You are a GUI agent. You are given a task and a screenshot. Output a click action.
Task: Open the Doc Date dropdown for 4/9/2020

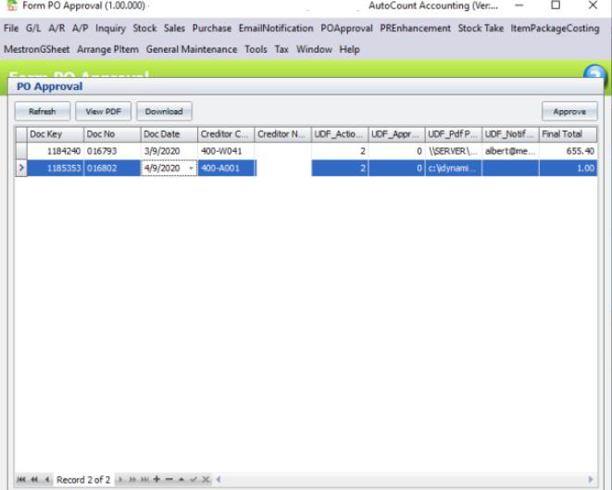[x=190, y=168]
